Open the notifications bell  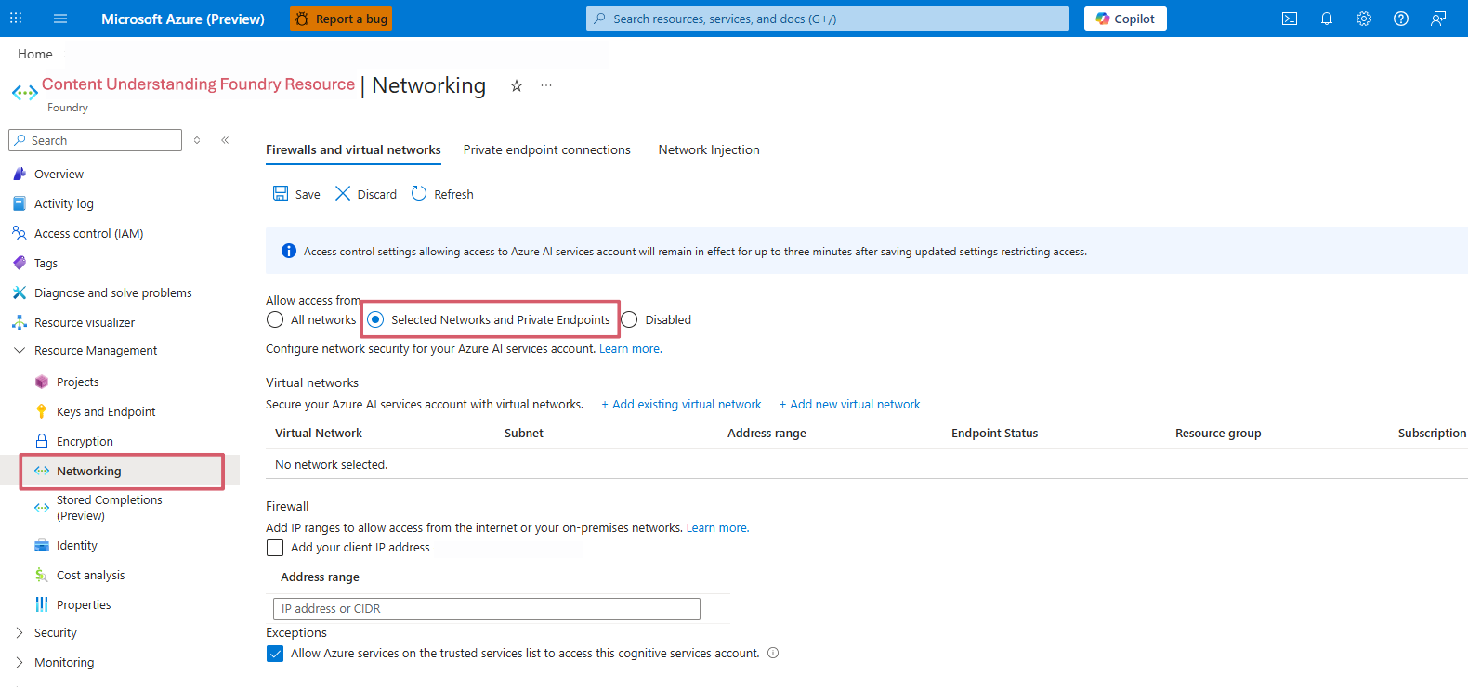tap(1327, 19)
